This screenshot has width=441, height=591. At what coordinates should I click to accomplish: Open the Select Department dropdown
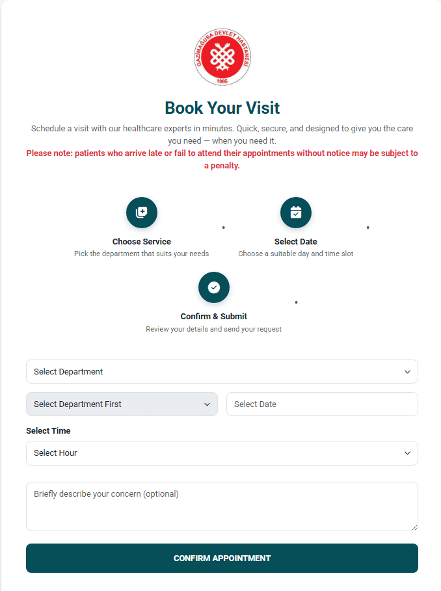(222, 372)
